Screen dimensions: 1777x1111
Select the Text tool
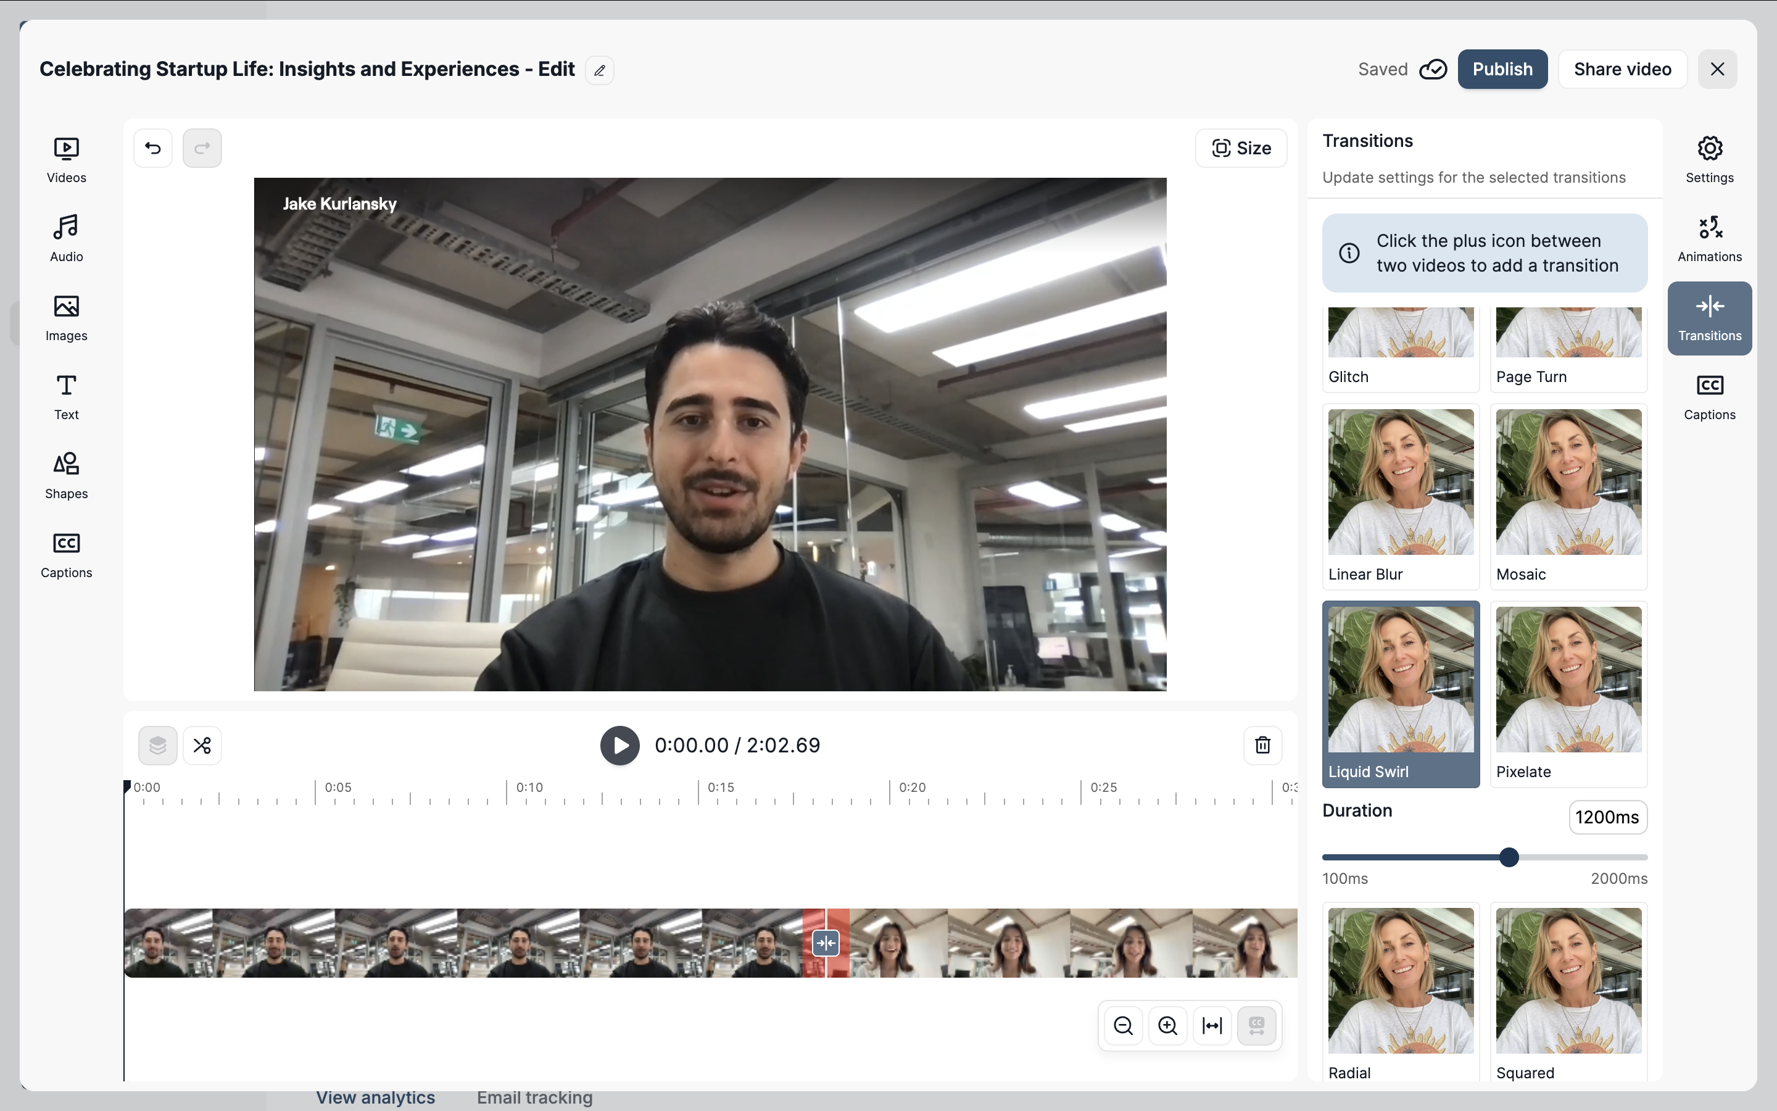coord(66,397)
